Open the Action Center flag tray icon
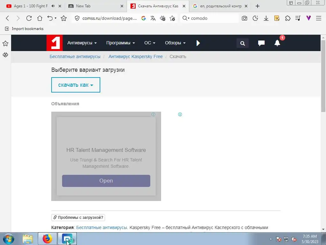The image size is (326, 245). (278, 239)
